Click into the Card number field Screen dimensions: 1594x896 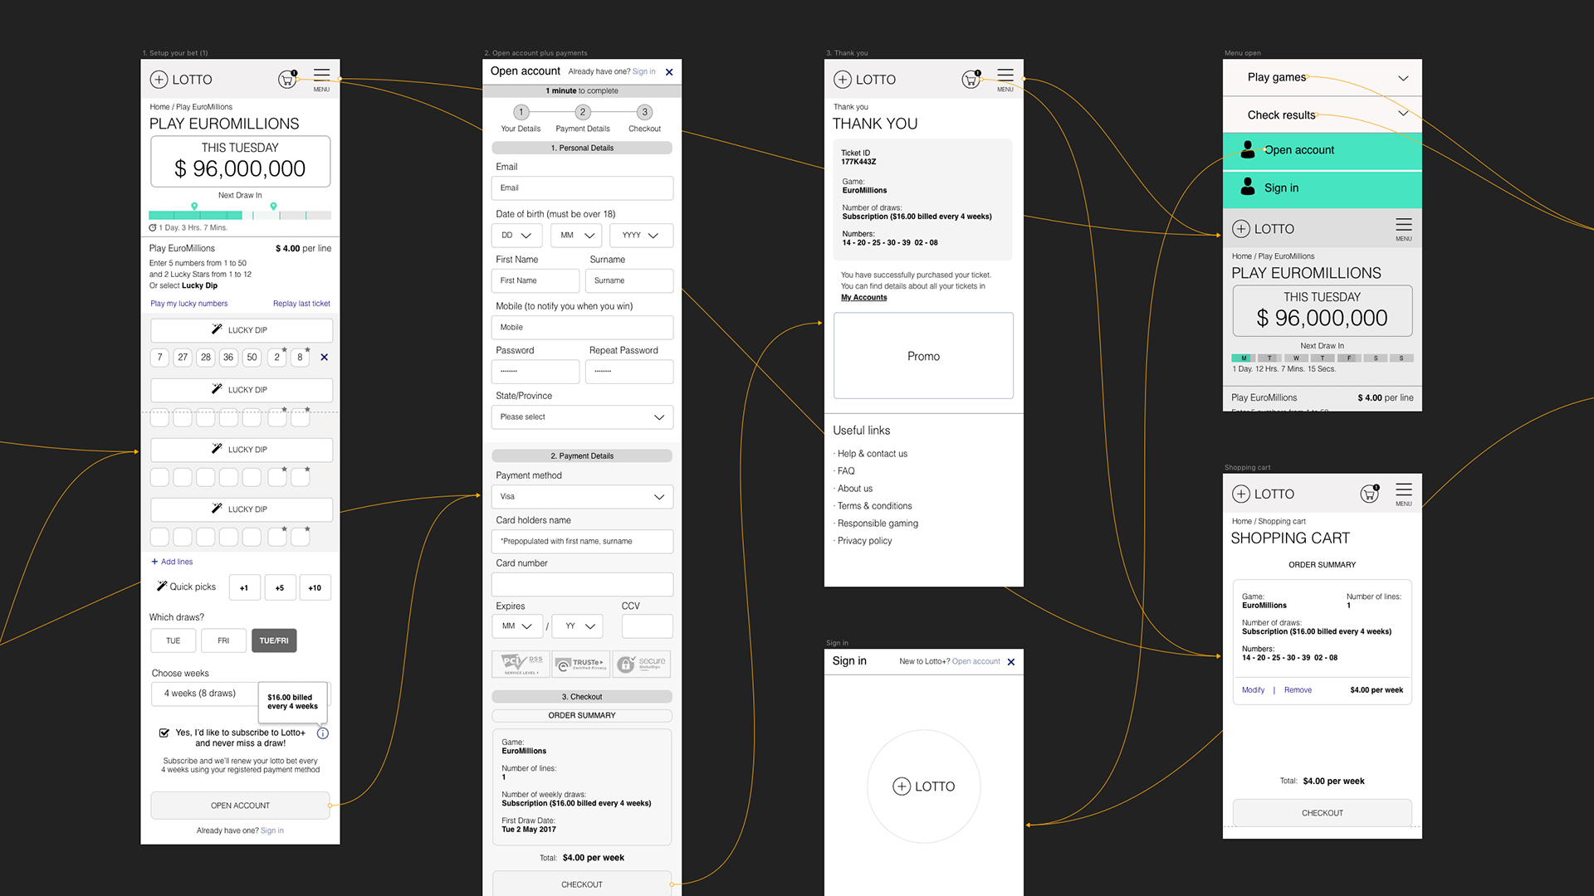(582, 584)
